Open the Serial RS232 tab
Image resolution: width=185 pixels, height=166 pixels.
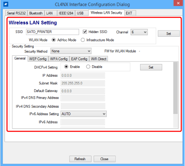pos(16,13)
